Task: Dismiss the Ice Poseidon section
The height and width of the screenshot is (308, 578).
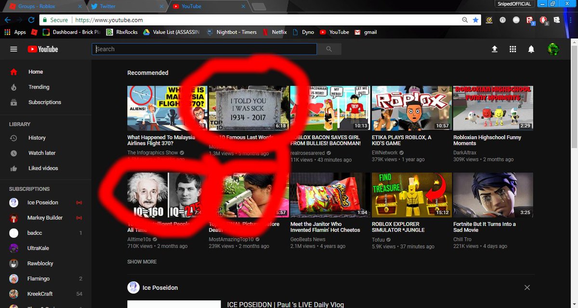Action: click(527, 287)
